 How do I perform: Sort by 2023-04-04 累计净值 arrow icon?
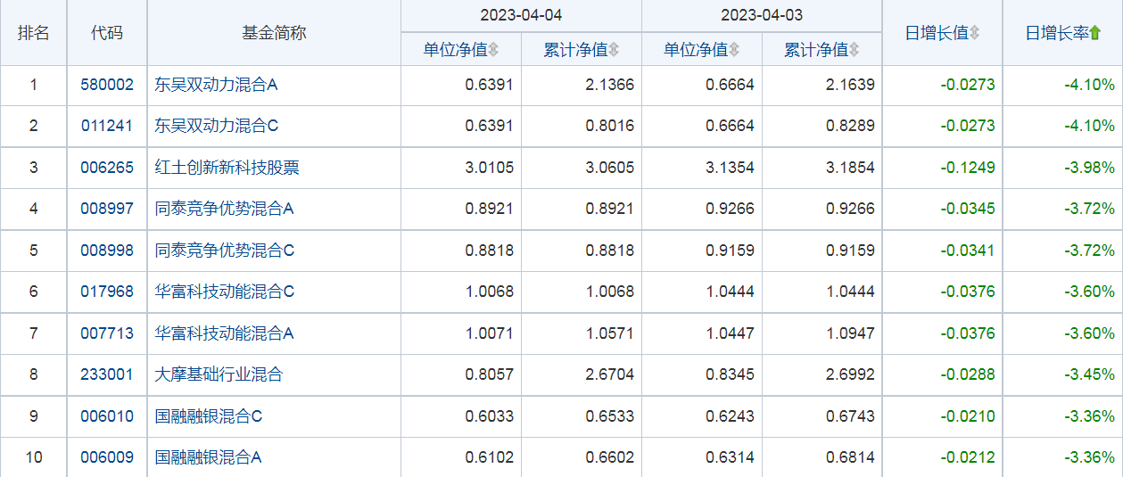[x=614, y=50]
